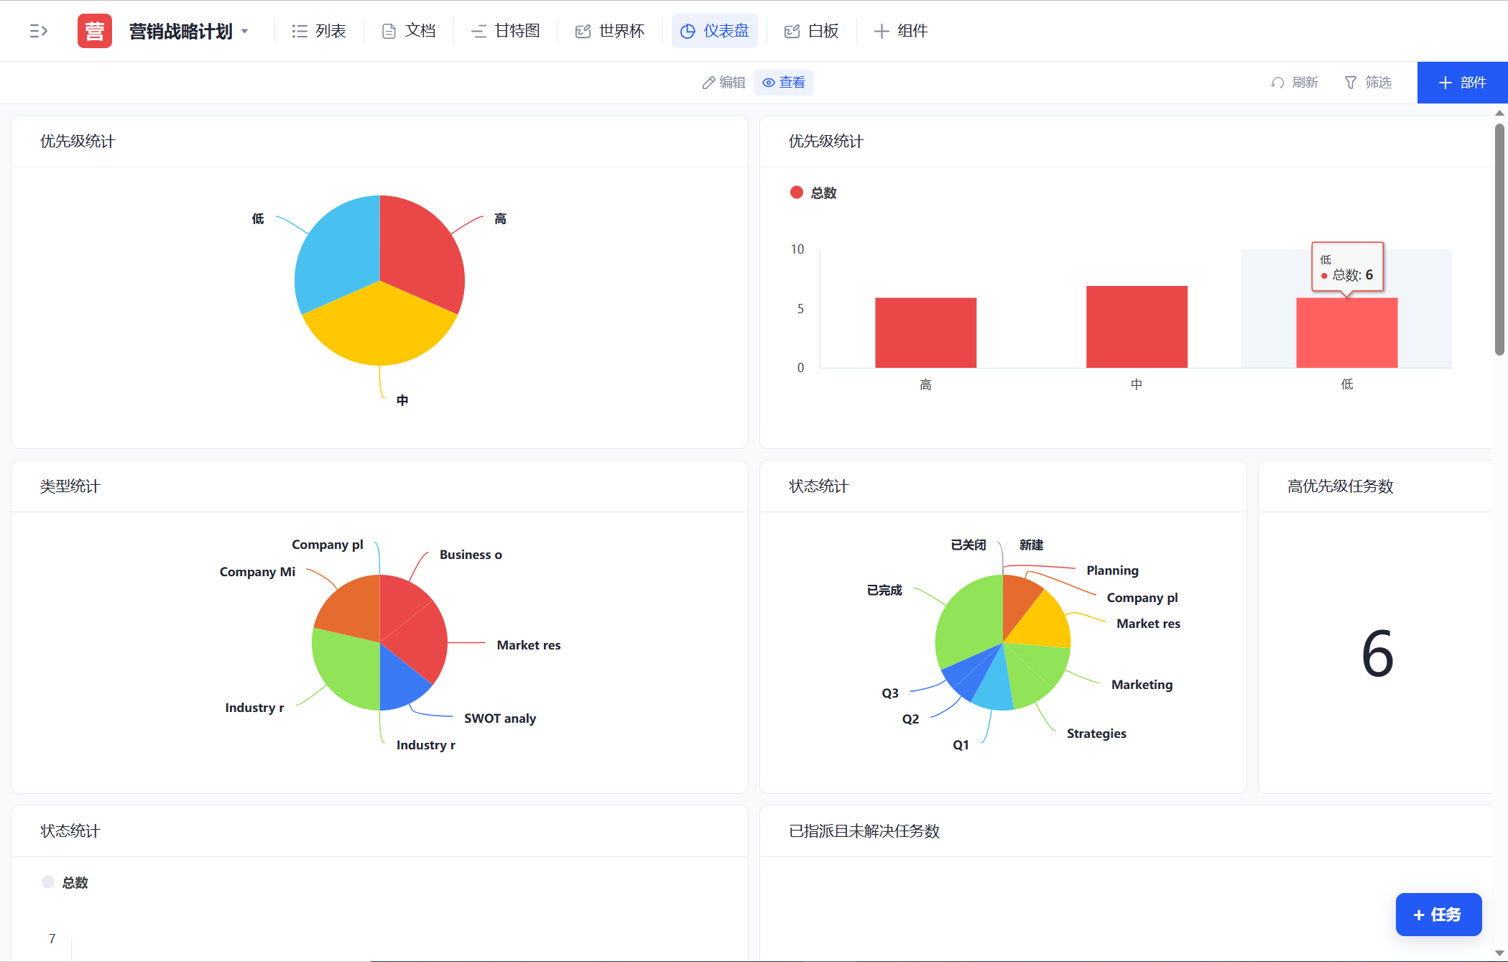
Task: Click the floating 任务 add task button
Action: 1438,915
